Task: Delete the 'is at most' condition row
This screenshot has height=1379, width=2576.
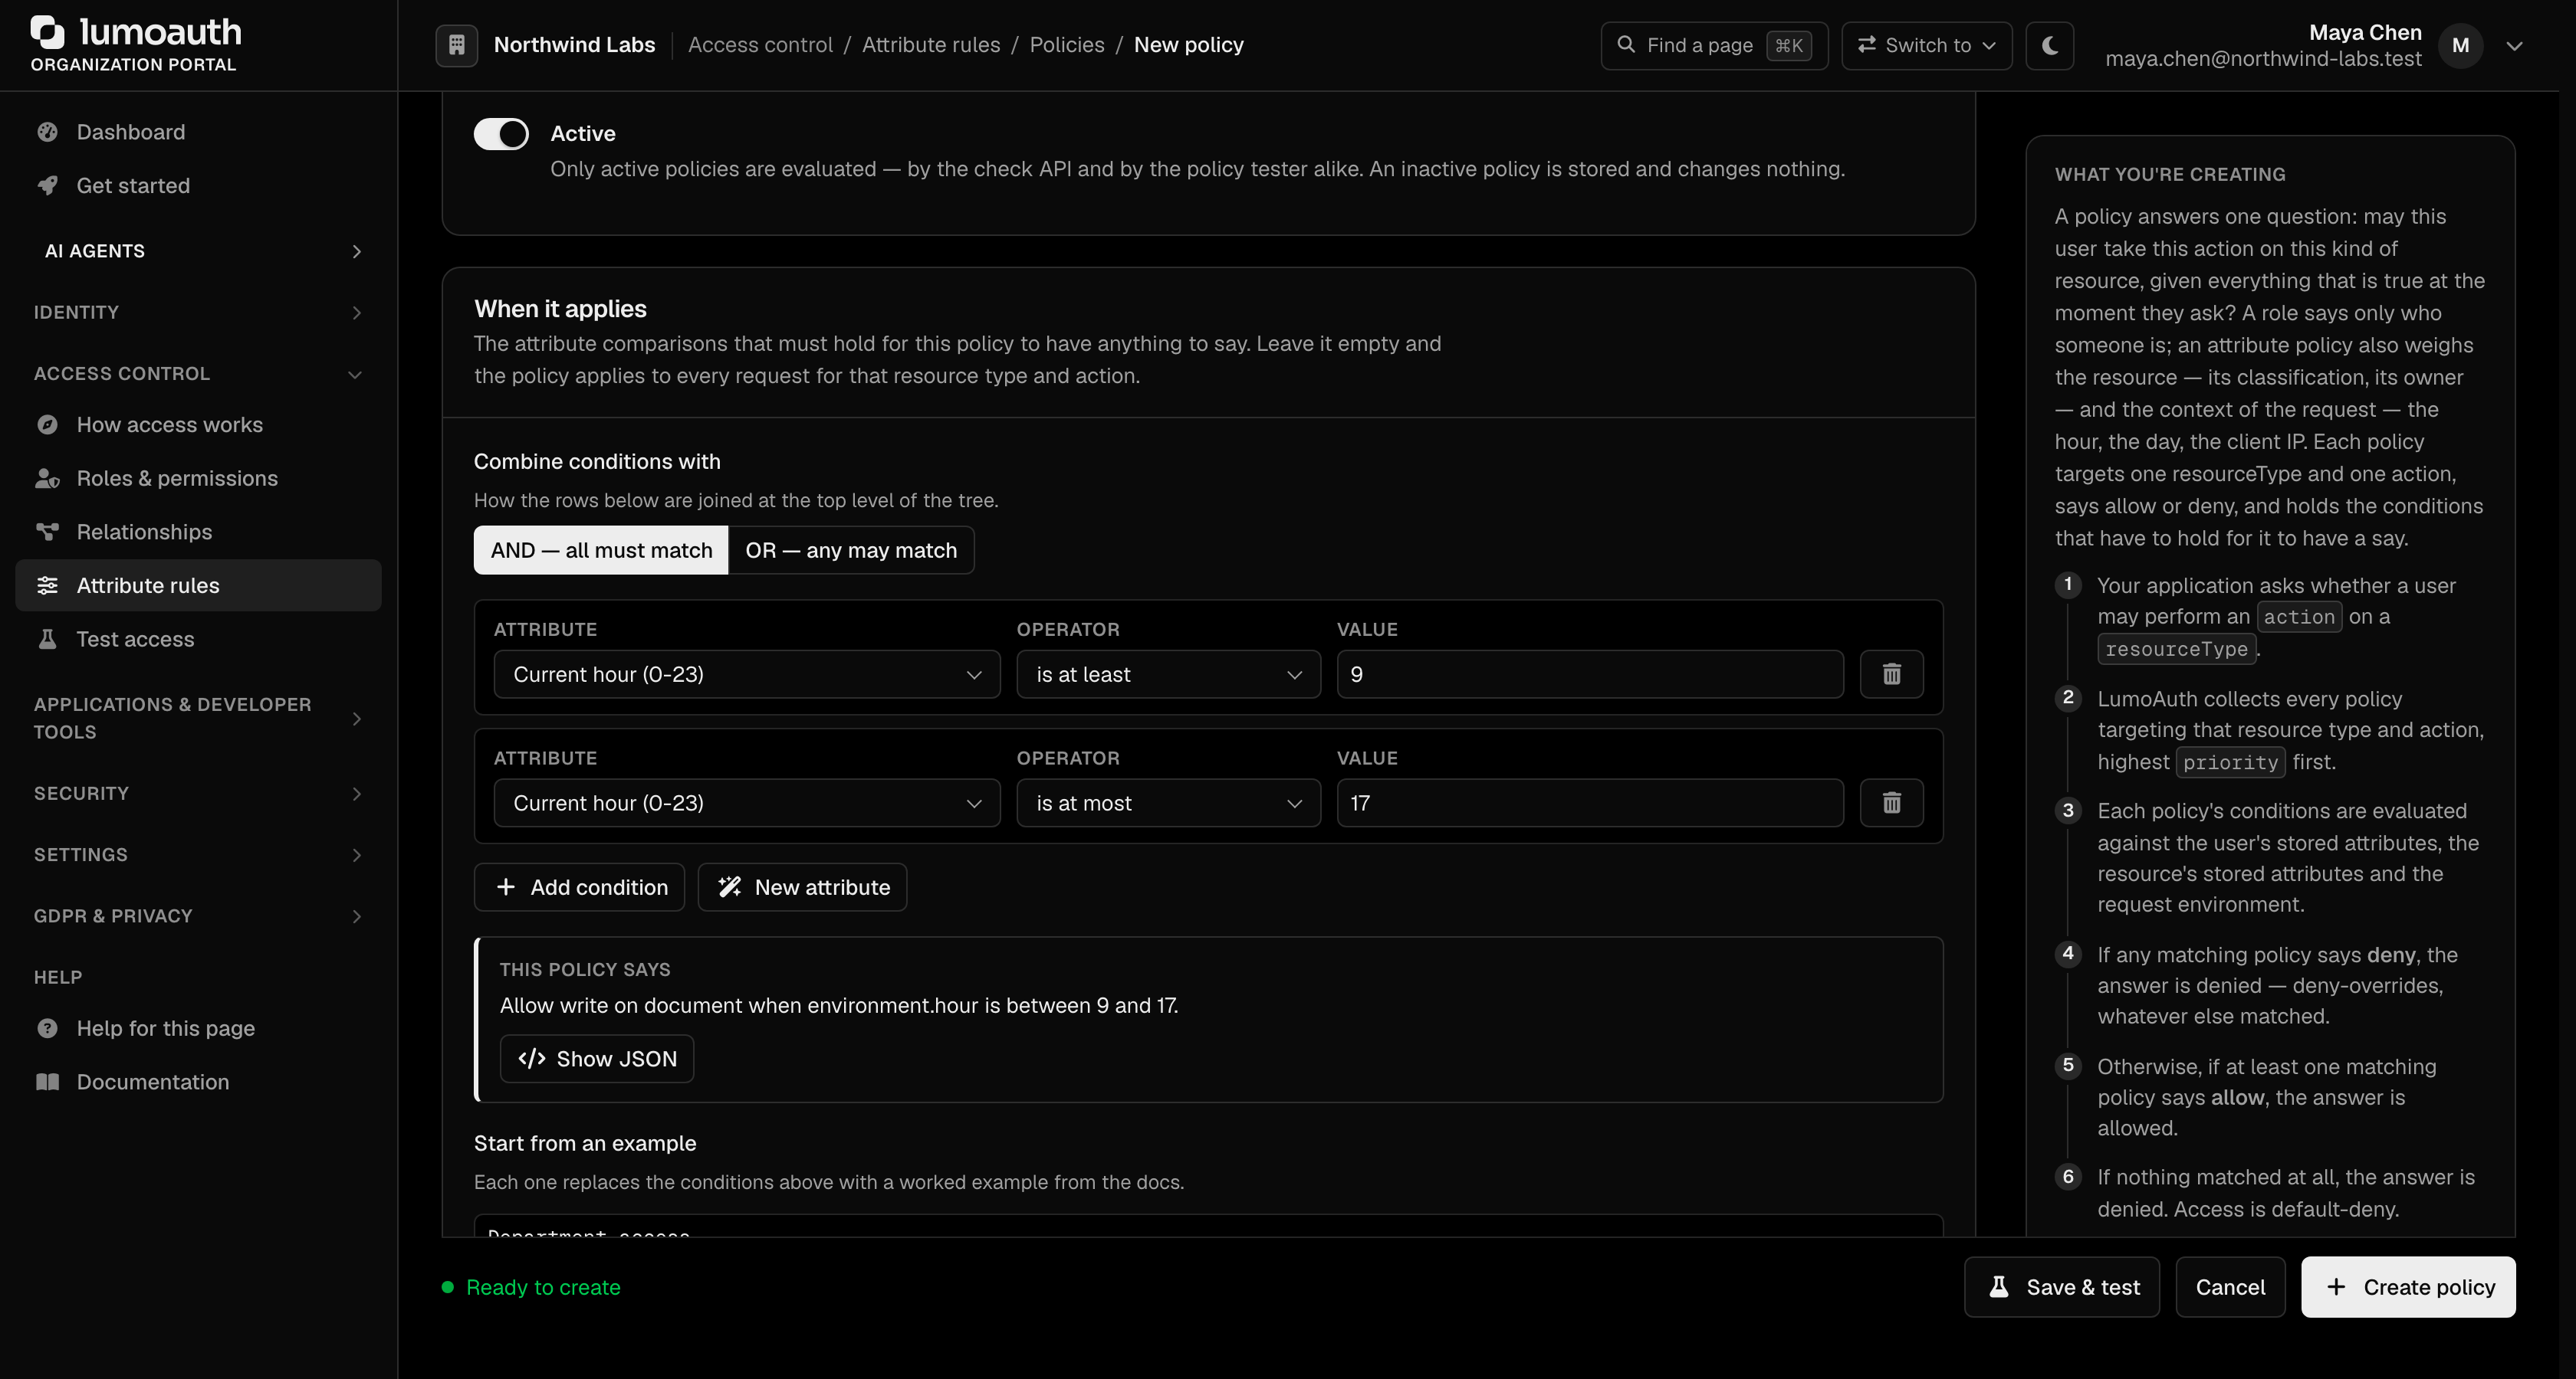Action: point(1891,802)
